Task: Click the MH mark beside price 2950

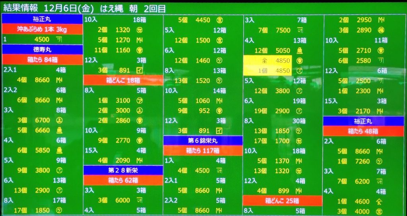Action: tap(380, 20)
